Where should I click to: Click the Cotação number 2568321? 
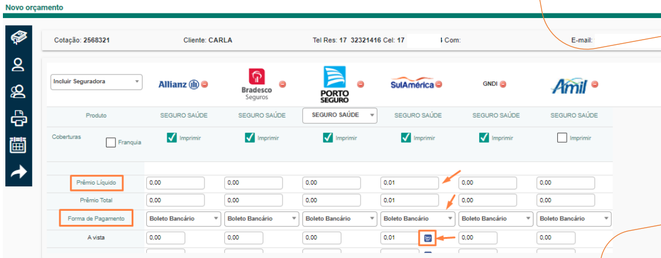(x=97, y=40)
